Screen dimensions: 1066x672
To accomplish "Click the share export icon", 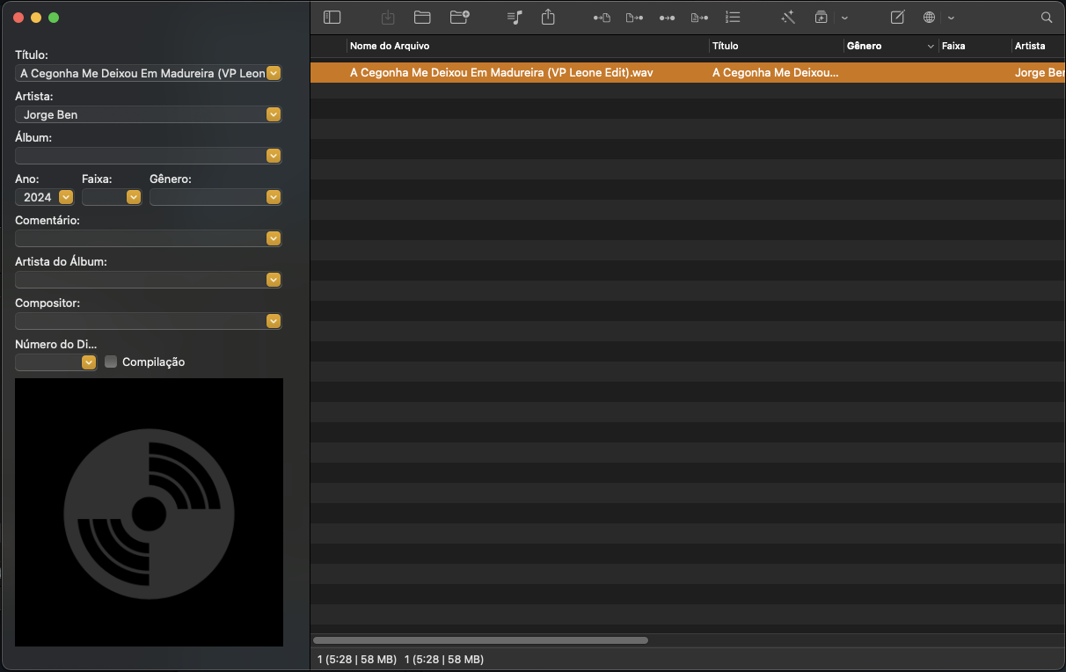I will [x=548, y=17].
